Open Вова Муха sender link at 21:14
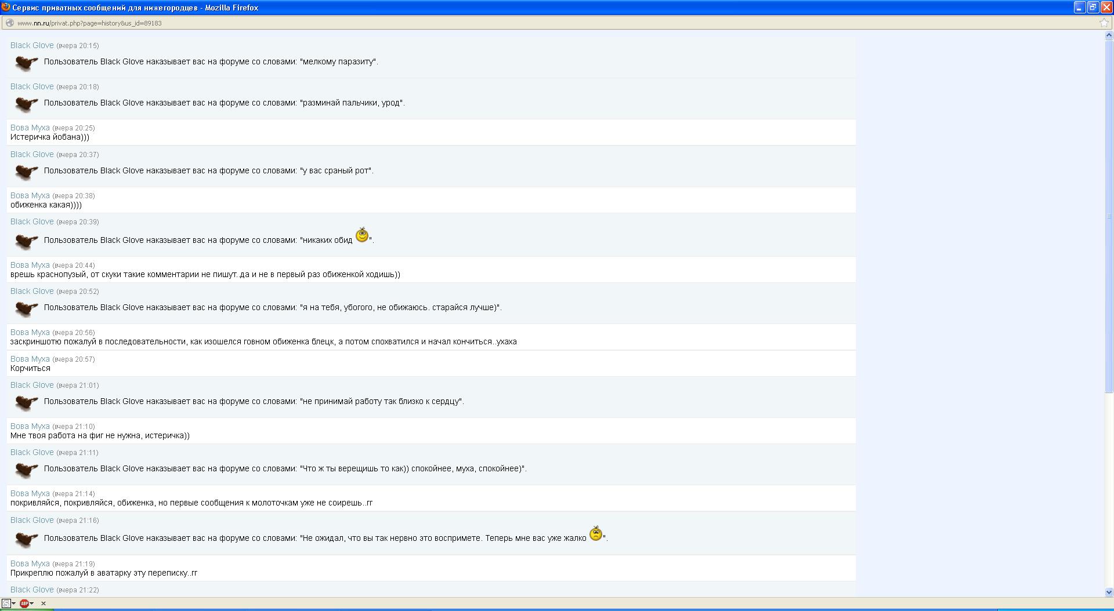1114x611 pixels. [30, 493]
